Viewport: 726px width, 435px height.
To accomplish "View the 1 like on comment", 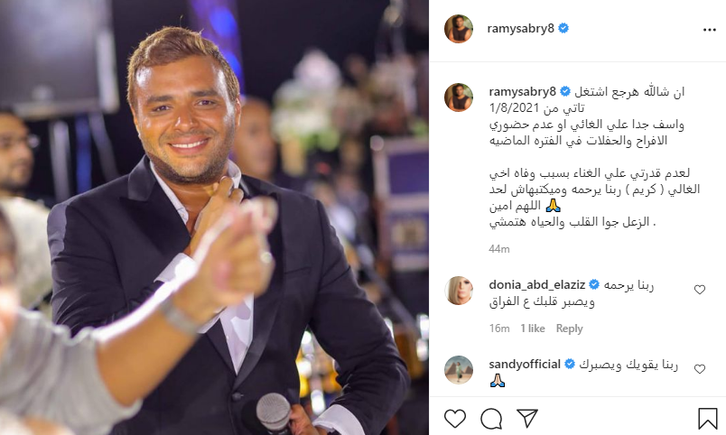I will click(533, 329).
